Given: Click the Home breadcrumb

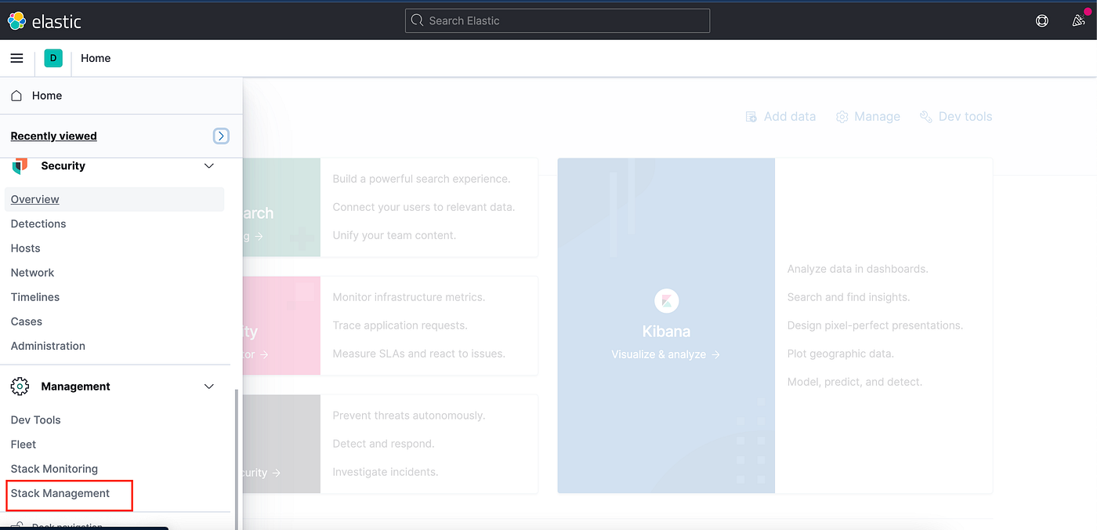Looking at the screenshot, I should click(x=96, y=58).
